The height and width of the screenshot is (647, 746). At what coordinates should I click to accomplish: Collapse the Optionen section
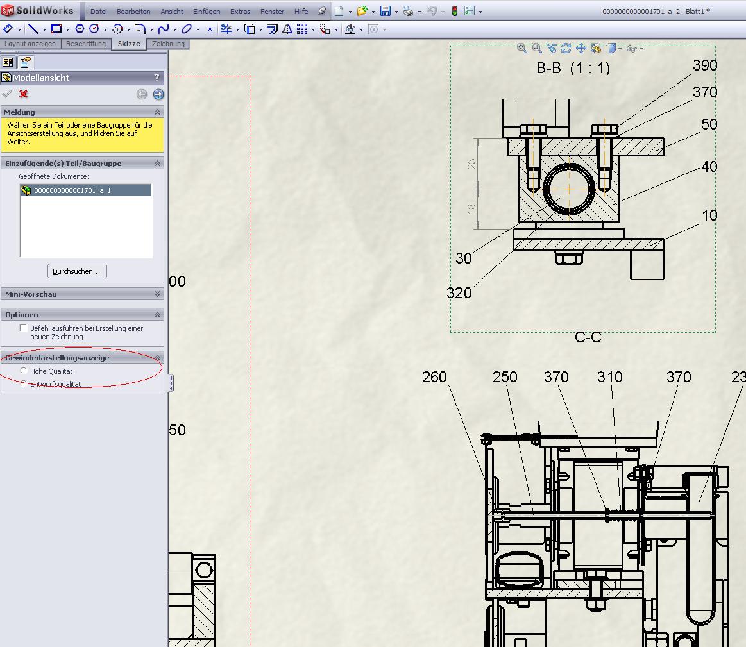(x=157, y=315)
